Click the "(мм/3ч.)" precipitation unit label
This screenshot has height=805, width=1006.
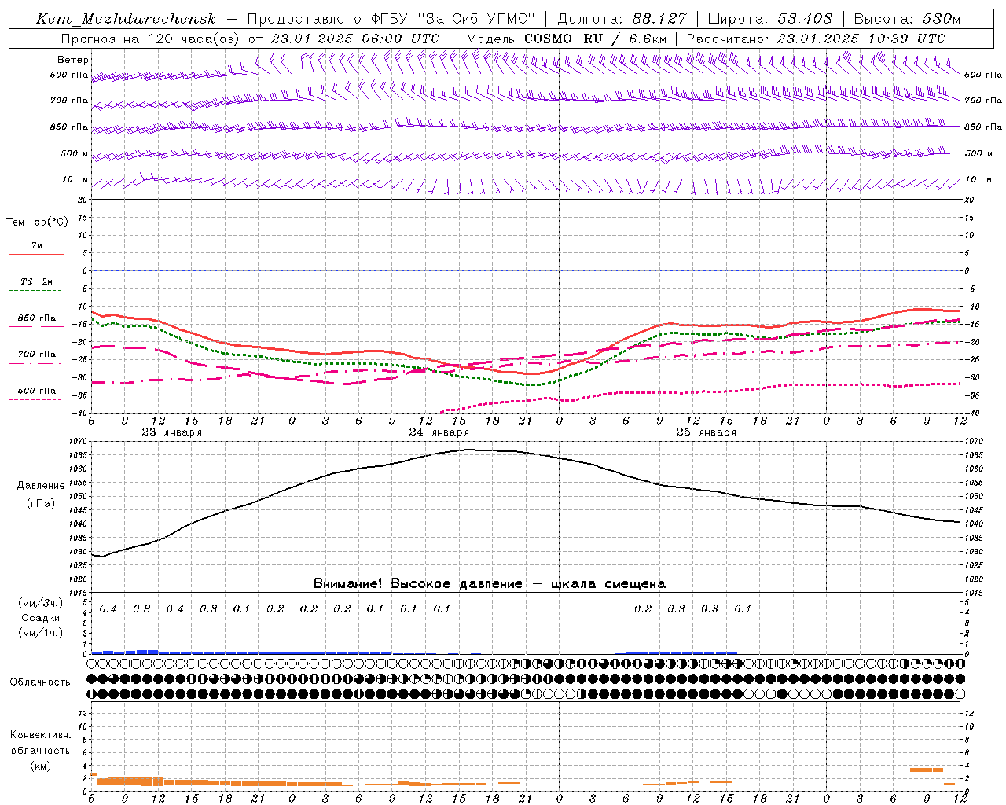[x=41, y=603]
